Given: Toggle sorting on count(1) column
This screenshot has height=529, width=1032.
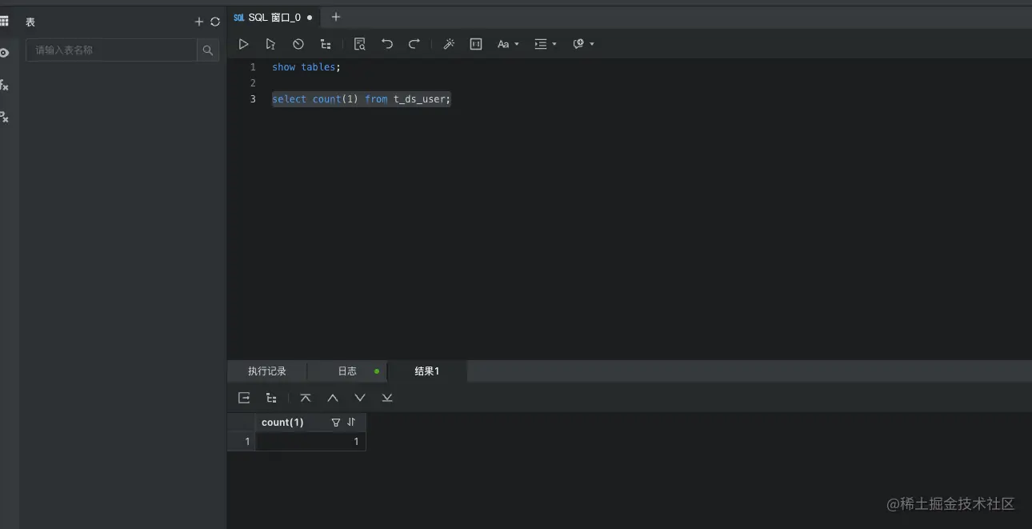Looking at the screenshot, I should coord(351,423).
